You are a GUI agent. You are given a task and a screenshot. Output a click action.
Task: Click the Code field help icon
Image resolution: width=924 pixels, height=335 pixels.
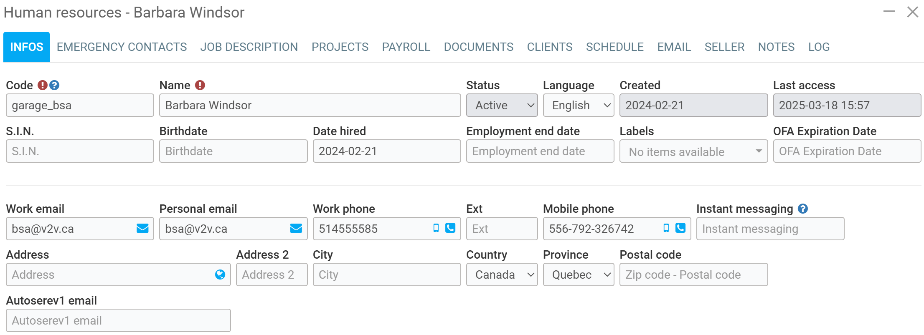click(x=54, y=85)
